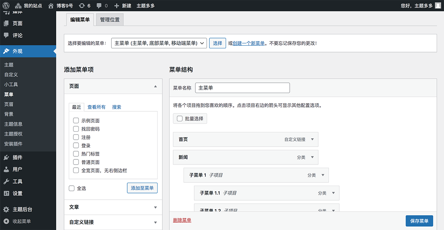Expand the 首页 menu item options arrow
444x230 pixels.
(312, 139)
